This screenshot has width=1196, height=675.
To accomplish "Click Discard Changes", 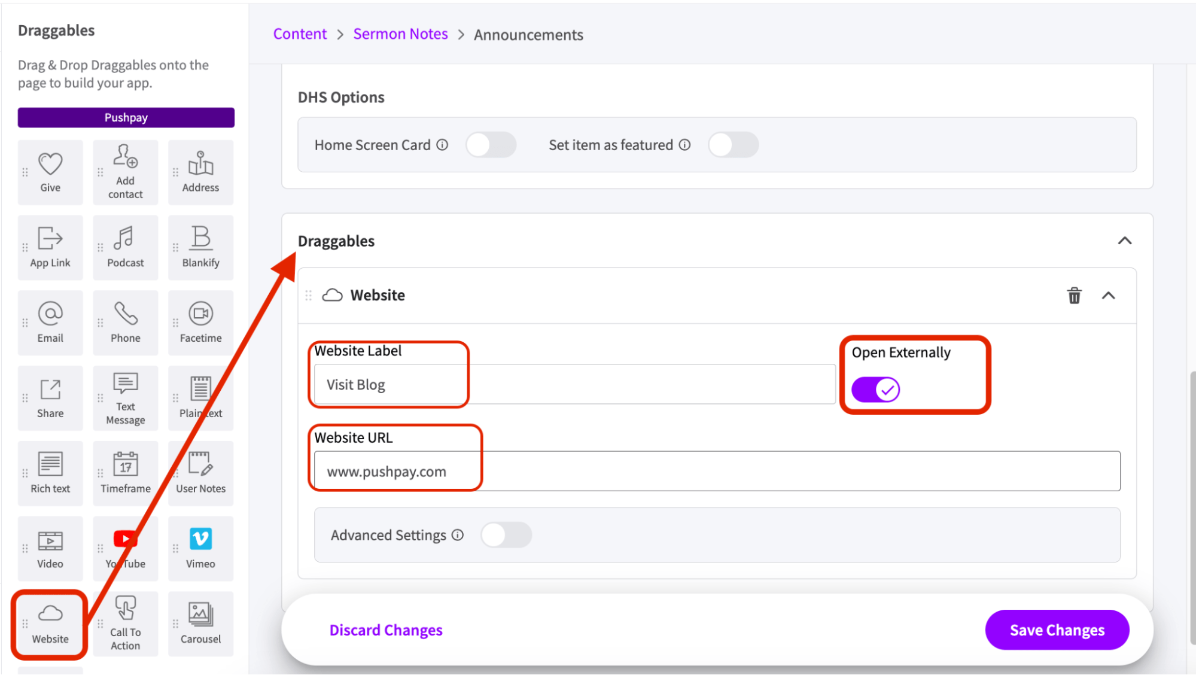I will click(x=386, y=630).
